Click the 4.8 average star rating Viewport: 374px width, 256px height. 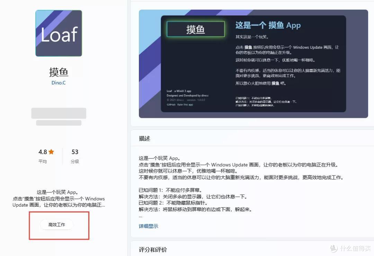(46, 152)
